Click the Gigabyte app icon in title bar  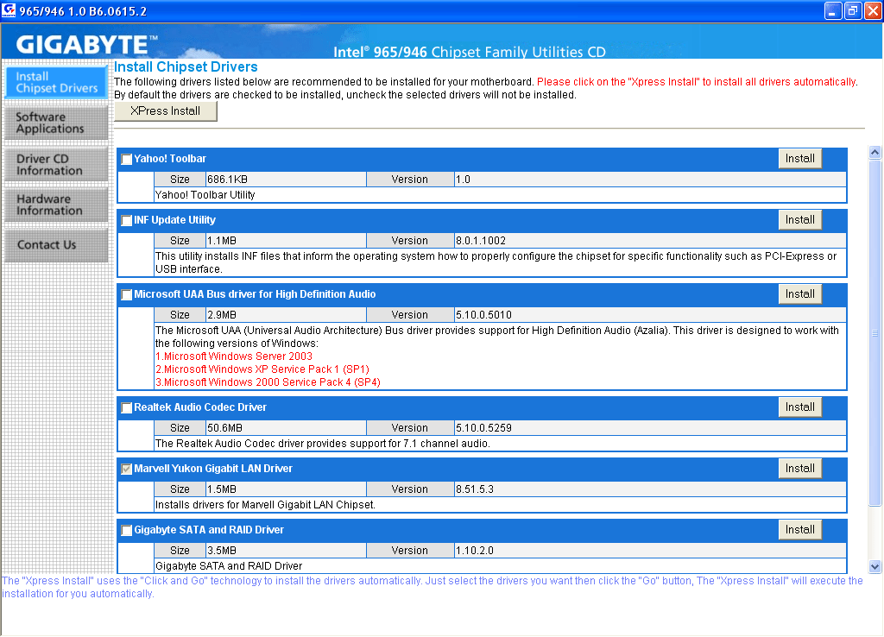click(x=9, y=10)
